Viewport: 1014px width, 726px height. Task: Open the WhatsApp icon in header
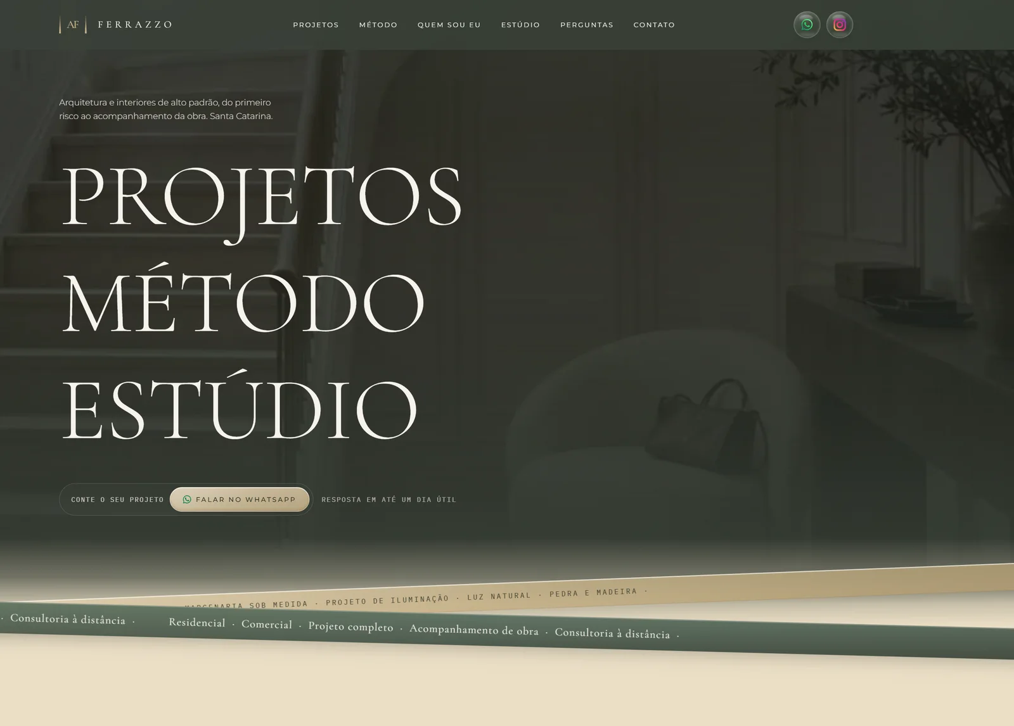(807, 25)
